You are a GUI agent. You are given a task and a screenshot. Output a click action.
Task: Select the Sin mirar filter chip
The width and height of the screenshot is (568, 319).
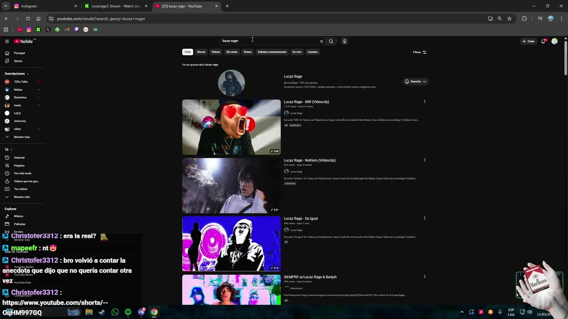[x=232, y=52]
